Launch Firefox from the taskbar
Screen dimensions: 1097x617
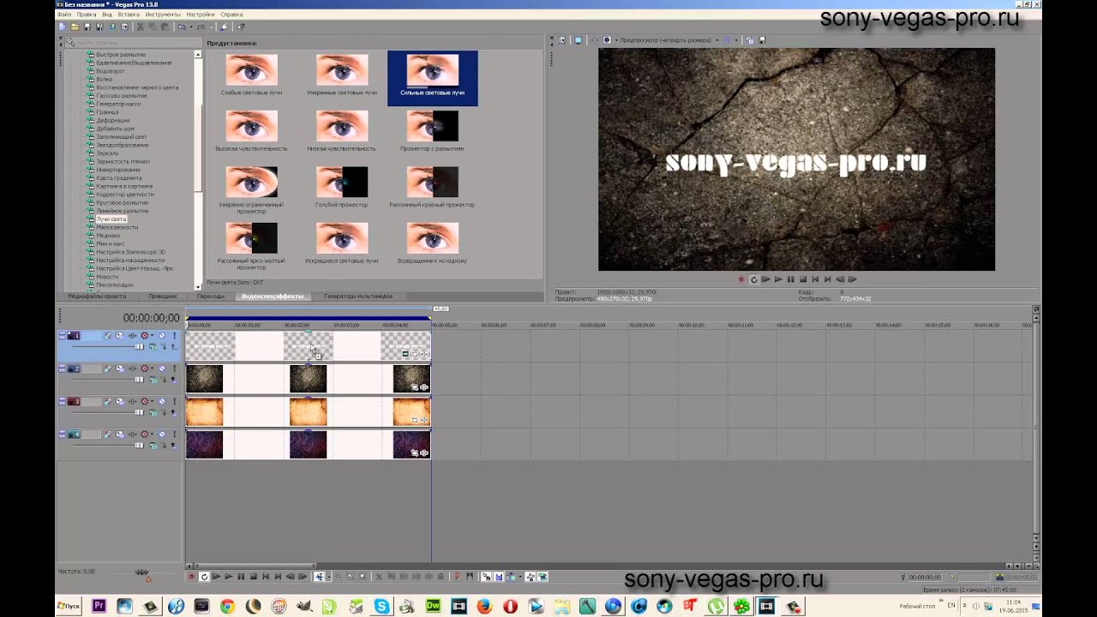click(x=484, y=606)
